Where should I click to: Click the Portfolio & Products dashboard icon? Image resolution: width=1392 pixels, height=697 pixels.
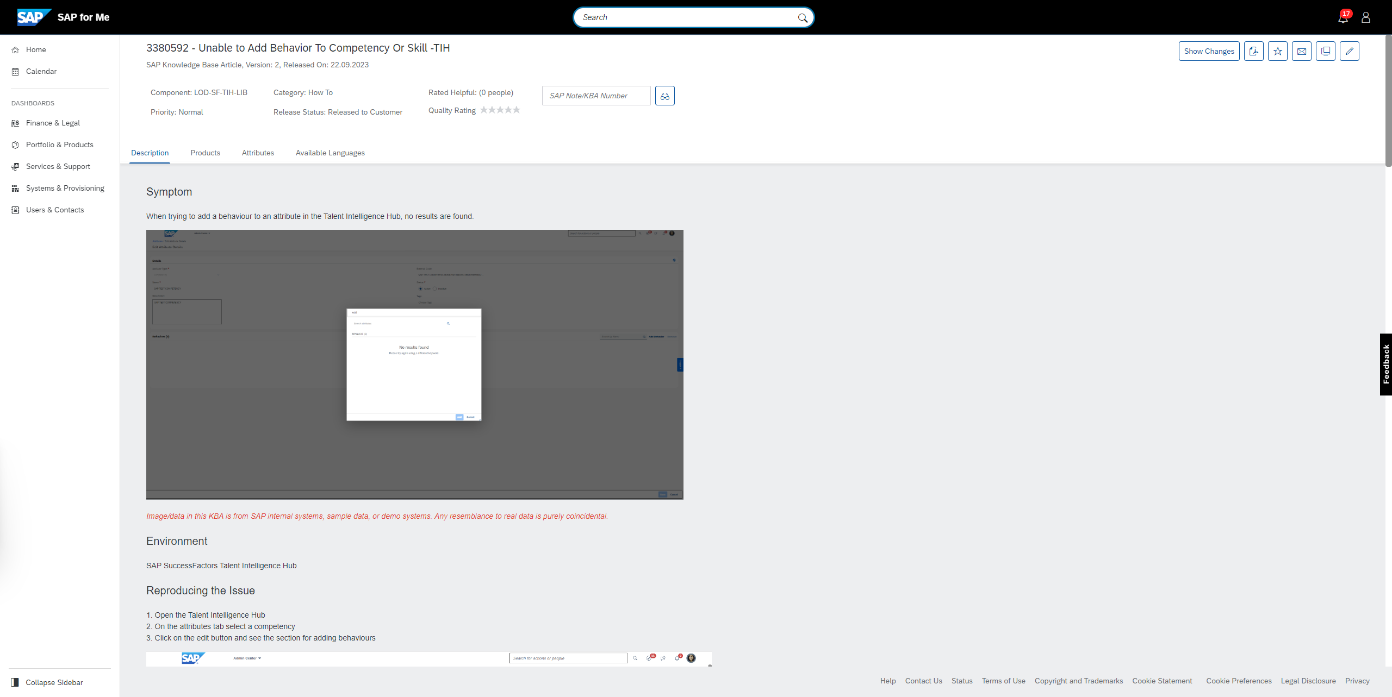click(15, 145)
